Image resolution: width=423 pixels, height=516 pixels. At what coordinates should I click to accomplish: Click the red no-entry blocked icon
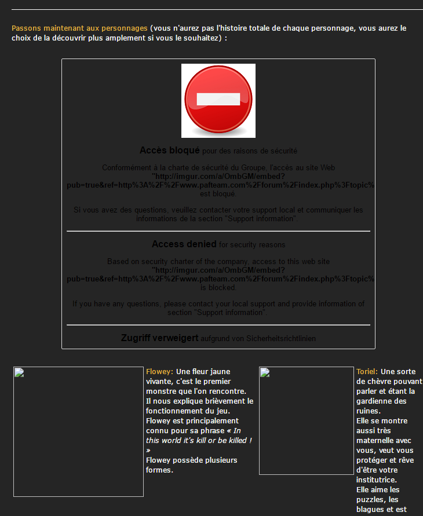(218, 101)
